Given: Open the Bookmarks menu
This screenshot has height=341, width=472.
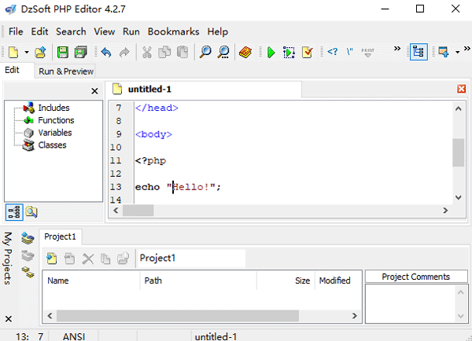Looking at the screenshot, I should [173, 31].
